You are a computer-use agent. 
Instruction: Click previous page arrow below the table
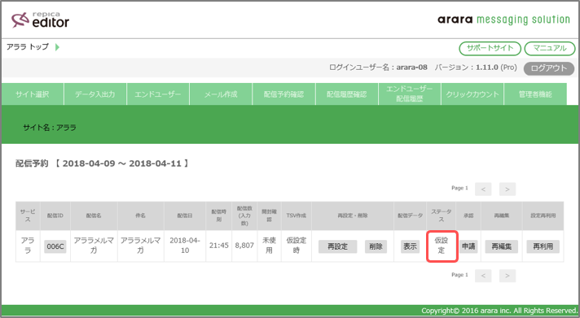click(x=483, y=276)
